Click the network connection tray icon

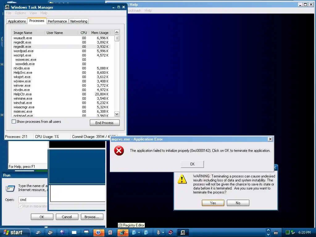click(x=293, y=232)
